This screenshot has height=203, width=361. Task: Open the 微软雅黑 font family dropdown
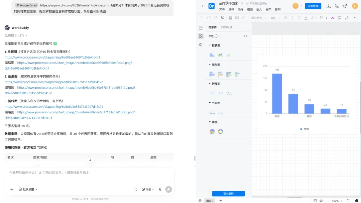258,18
